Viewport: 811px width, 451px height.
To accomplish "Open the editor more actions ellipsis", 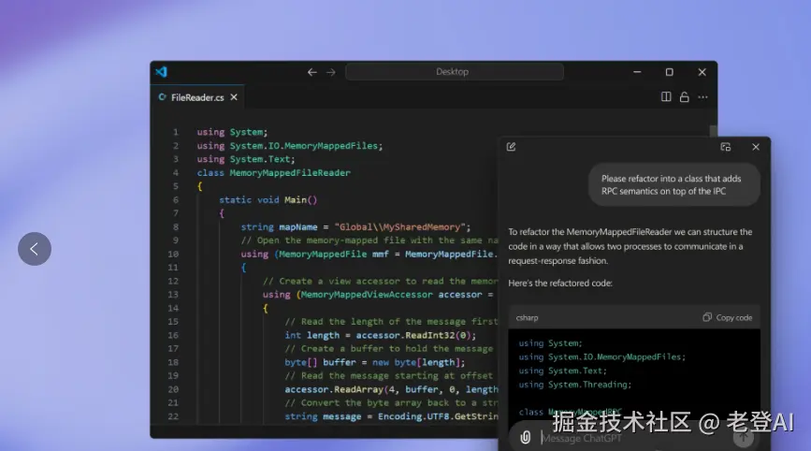I will point(702,96).
